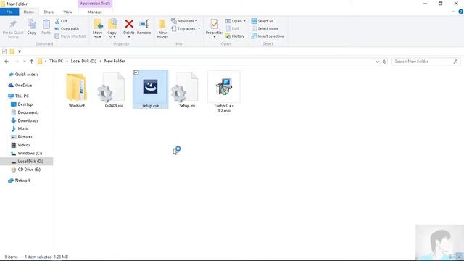
Task: Open the Copy to menu
Action: (112, 29)
